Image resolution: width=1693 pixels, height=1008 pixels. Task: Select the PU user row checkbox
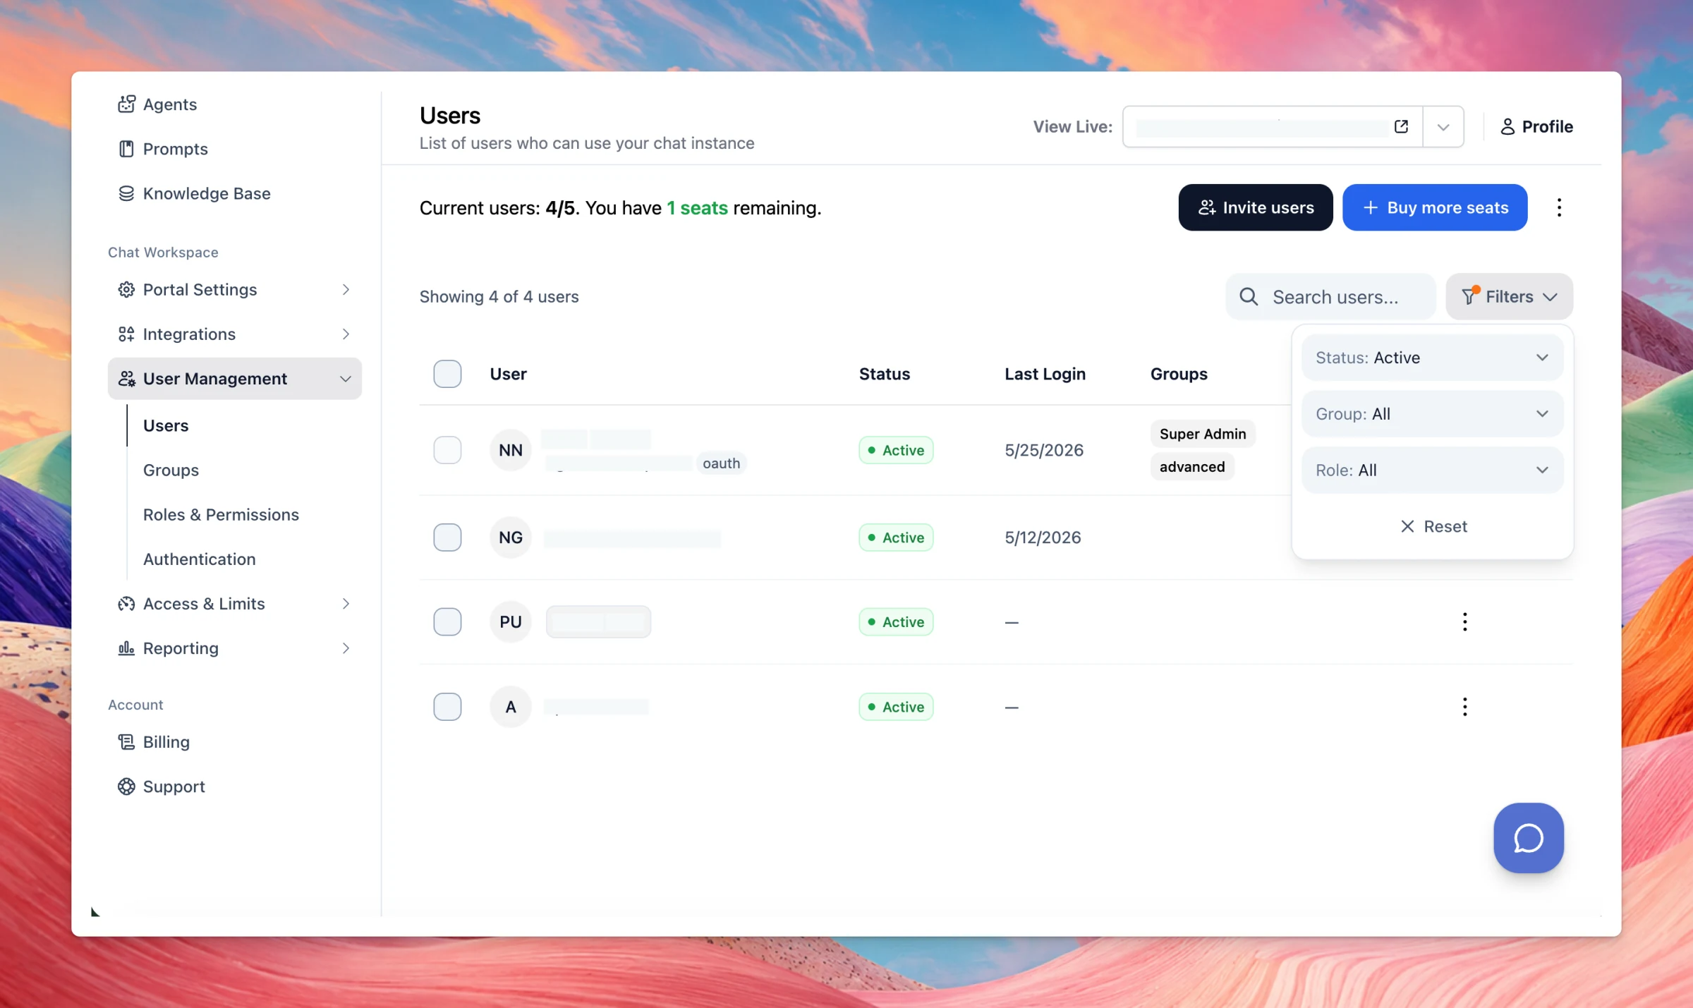pos(447,622)
